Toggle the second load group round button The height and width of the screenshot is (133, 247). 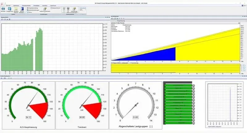coord(194,89)
